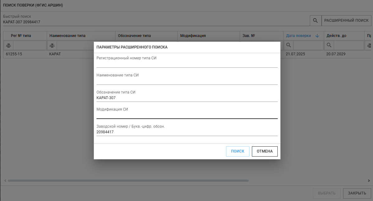Click the Заводской номер field containing 20984417

[187, 132]
